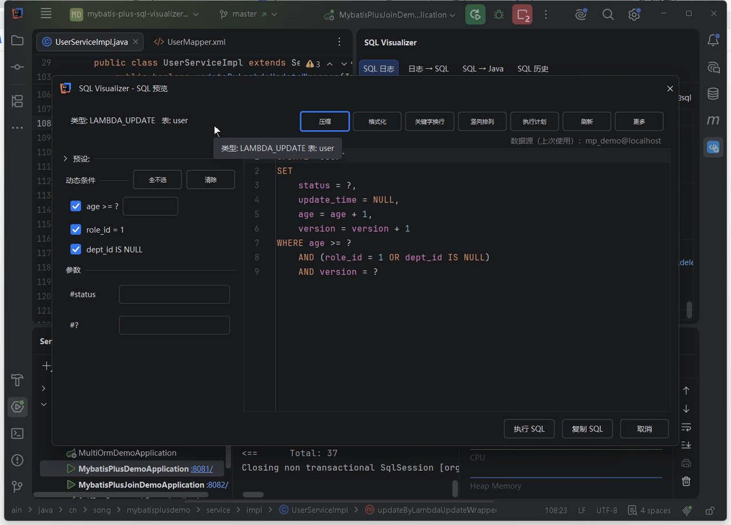Open the project name dropdown

click(135, 14)
